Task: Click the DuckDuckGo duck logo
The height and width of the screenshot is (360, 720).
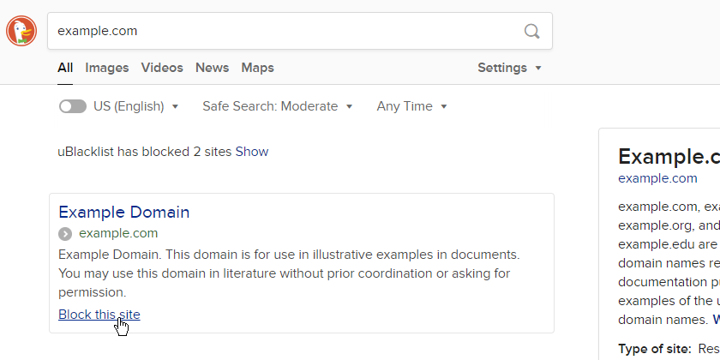Action: 21,31
